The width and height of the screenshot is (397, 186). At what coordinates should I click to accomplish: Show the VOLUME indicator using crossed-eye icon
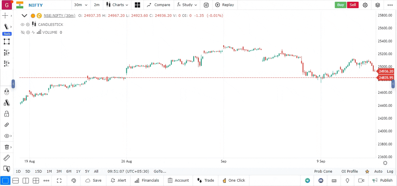22,33
